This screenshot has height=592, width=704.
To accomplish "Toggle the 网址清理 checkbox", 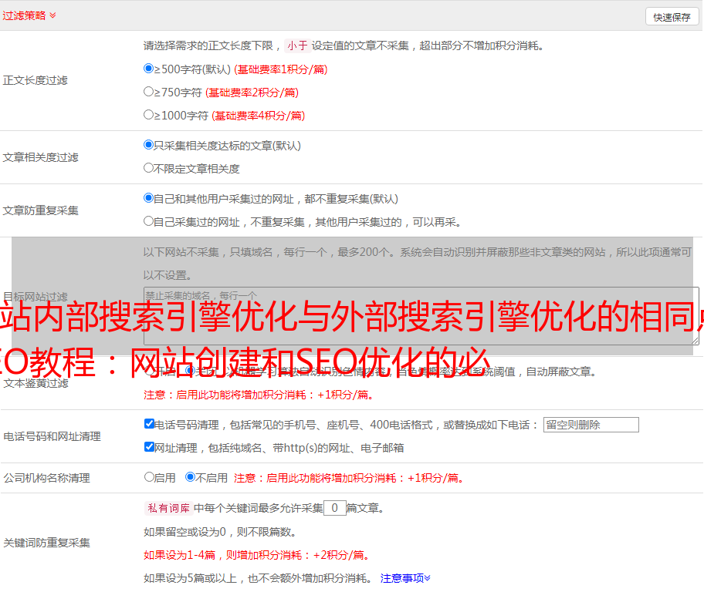I will click(x=150, y=447).
